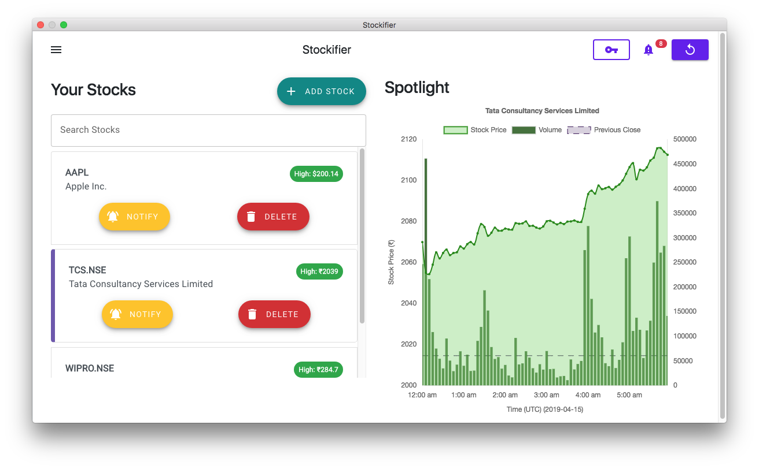This screenshot has width=759, height=469.
Task: Select the AAPL stock card title
Action: (77, 172)
